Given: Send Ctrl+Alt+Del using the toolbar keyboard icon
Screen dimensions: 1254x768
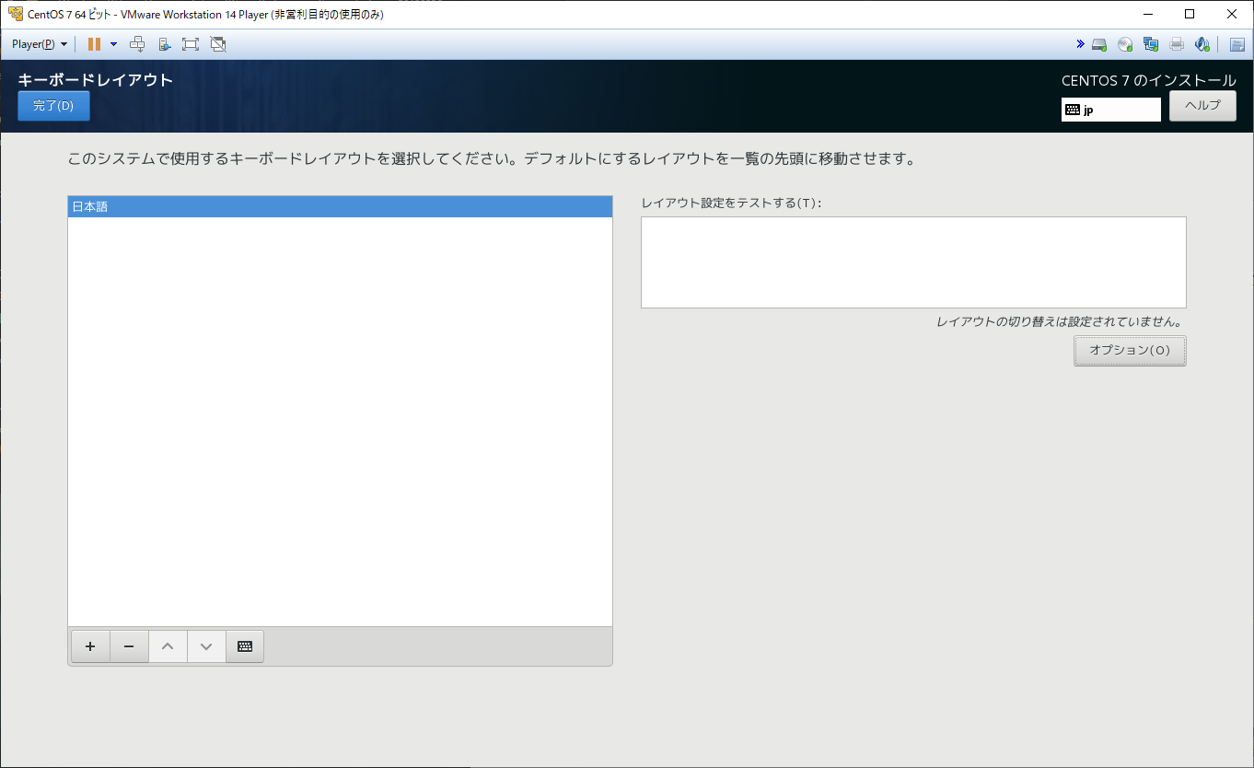Looking at the screenshot, I should pyautogui.click(x=137, y=44).
